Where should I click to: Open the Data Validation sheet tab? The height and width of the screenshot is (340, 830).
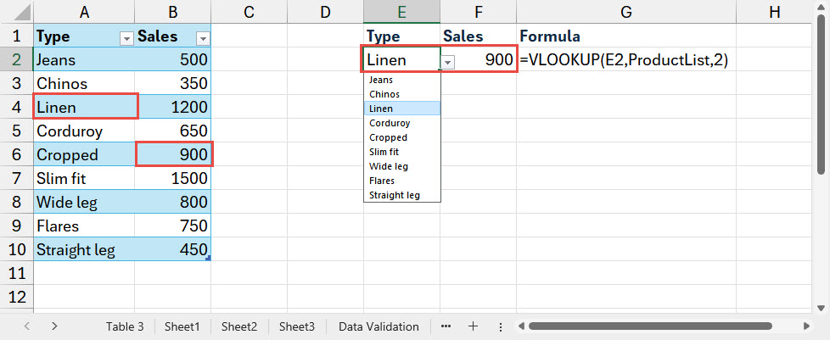click(x=378, y=326)
